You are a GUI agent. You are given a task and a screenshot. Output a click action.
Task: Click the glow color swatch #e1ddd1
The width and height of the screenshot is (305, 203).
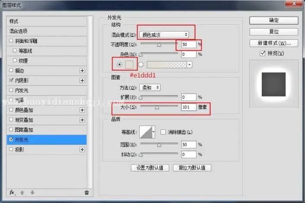point(129,64)
